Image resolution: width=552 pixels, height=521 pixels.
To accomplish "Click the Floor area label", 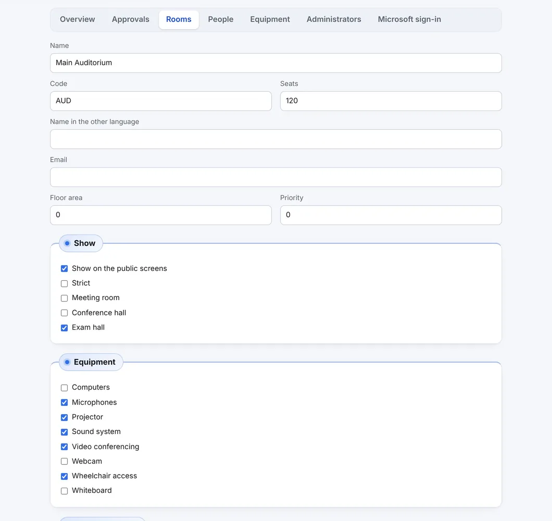I will pyautogui.click(x=66, y=198).
